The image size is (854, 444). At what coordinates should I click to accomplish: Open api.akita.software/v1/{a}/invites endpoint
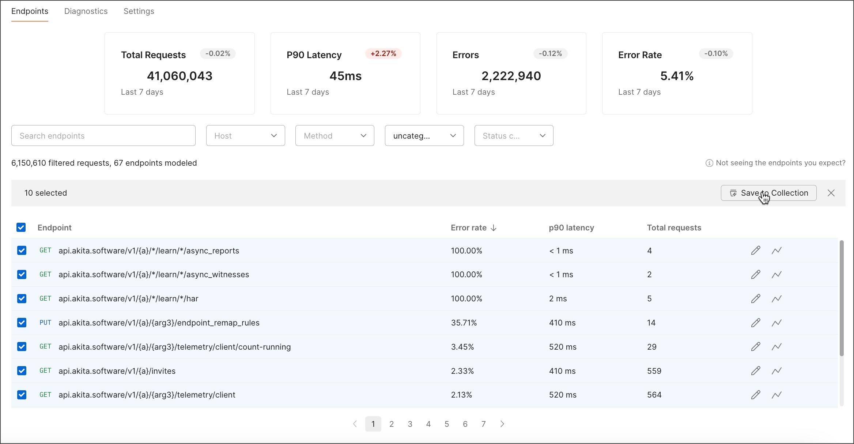click(x=117, y=371)
